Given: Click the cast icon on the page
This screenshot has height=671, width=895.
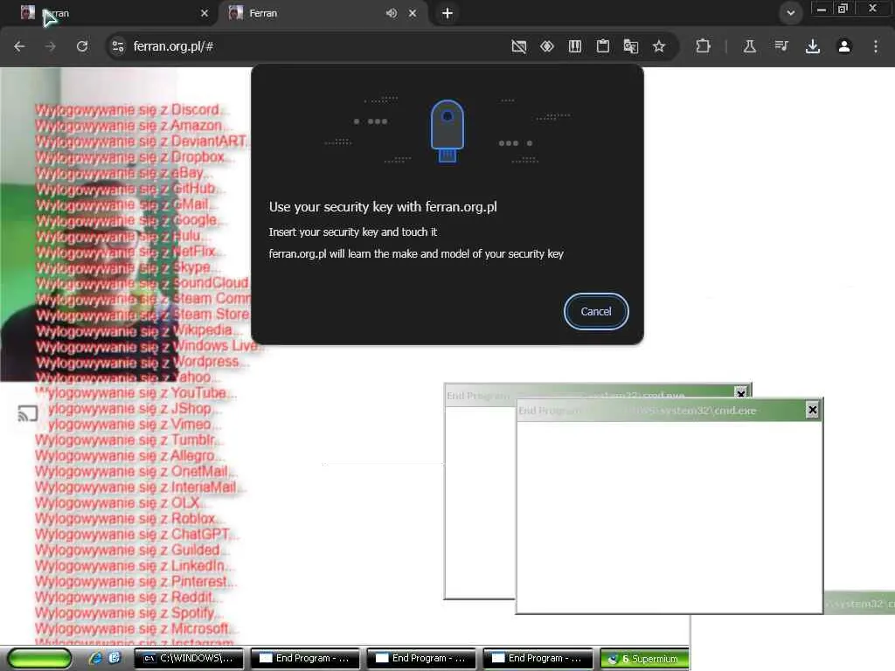Looking at the screenshot, I should [28, 413].
